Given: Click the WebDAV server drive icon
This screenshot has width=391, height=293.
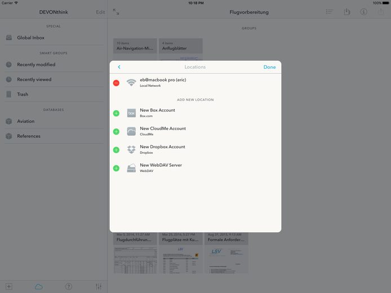Looking at the screenshot, I should pyautogui.click(x=131, y=168).
